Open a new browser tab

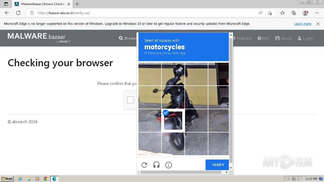77,4
